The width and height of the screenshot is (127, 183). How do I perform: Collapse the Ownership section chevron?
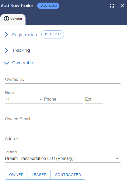coord(7,63)
